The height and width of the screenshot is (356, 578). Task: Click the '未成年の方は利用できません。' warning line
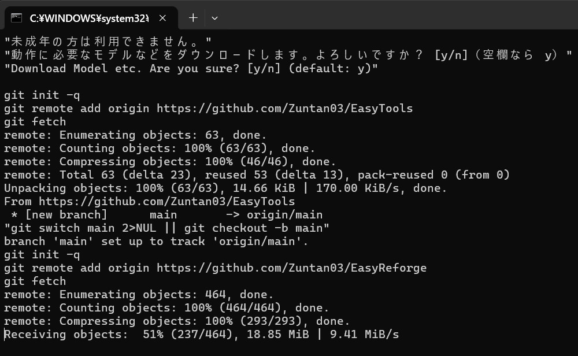tap(108, 42)
